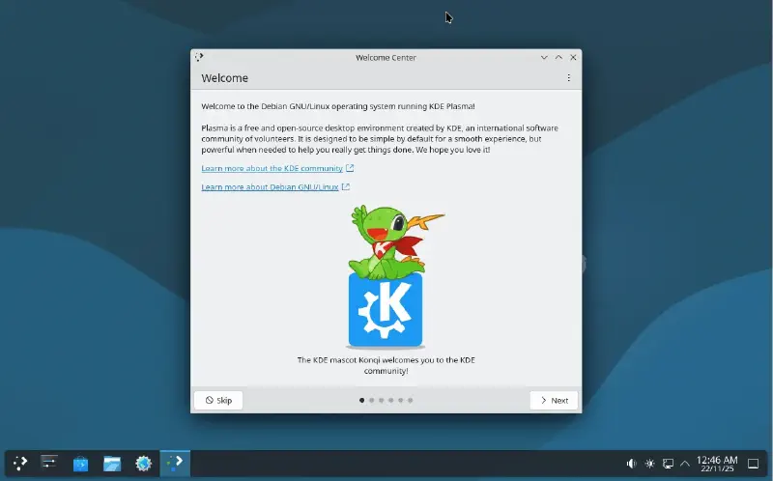Open the volume control tray icon
The height and width of the screenshot is (481, 773).
(631, 464)
